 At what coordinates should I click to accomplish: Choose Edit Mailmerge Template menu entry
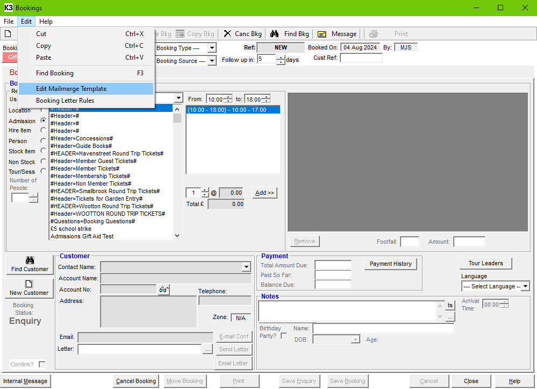pyautogui.click(x=71, y=89)
